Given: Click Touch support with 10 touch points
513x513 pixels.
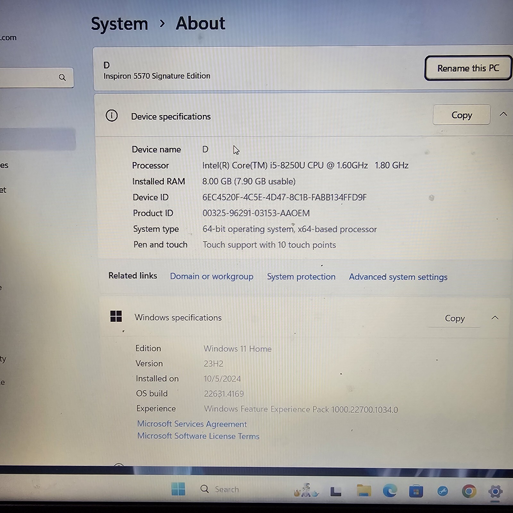Looking at the screenshot, I should pos(269,245).
